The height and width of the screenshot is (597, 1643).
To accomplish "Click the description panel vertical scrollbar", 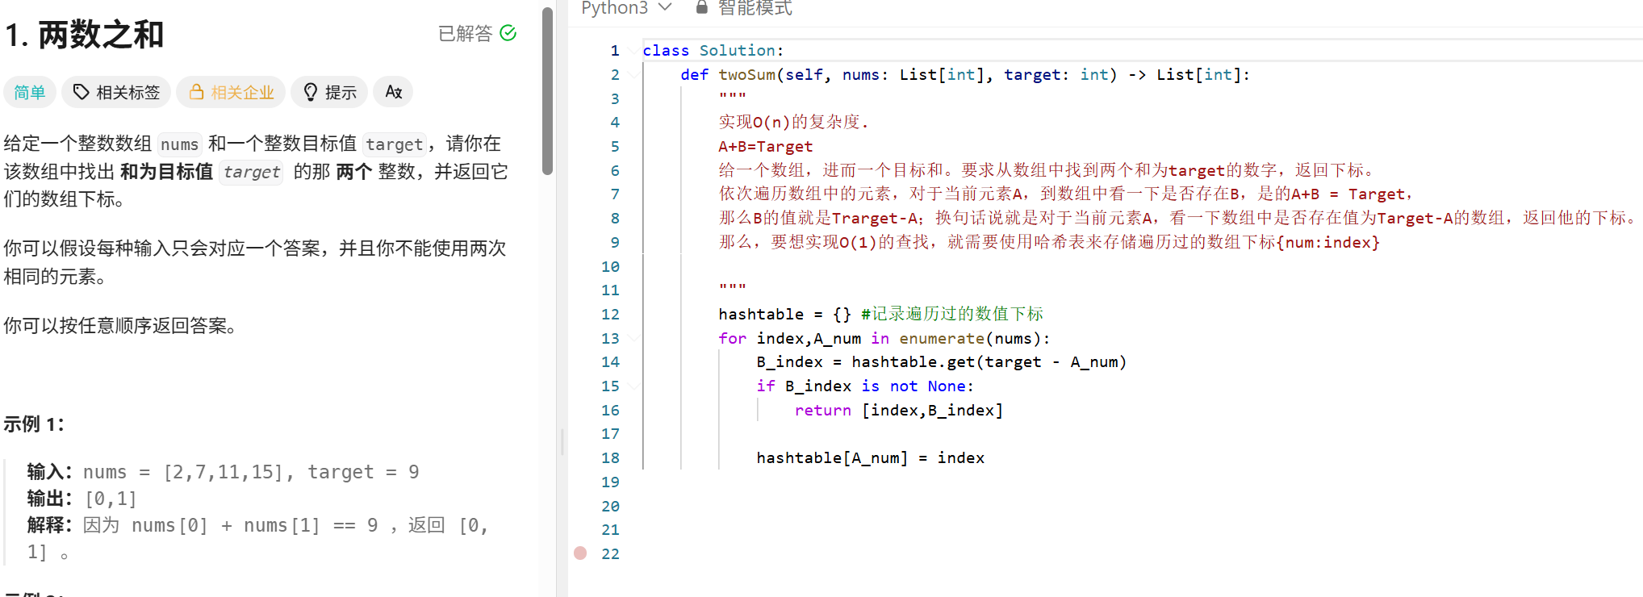I will [548, 90].
